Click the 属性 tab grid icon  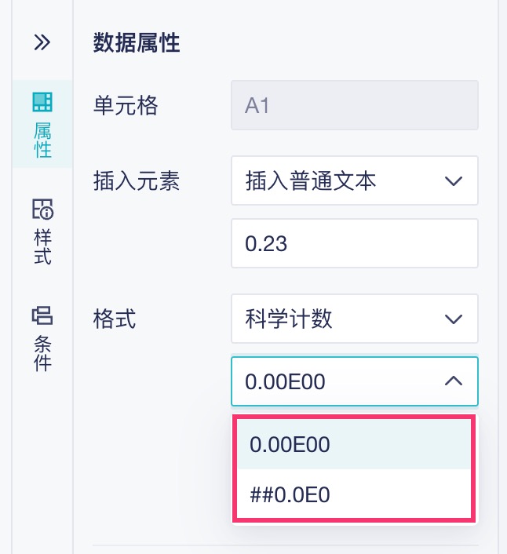pos(42,102)
